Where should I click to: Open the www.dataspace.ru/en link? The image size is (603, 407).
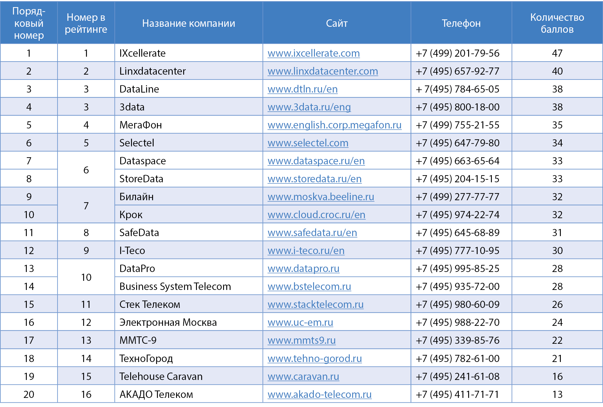click(316, 161)
